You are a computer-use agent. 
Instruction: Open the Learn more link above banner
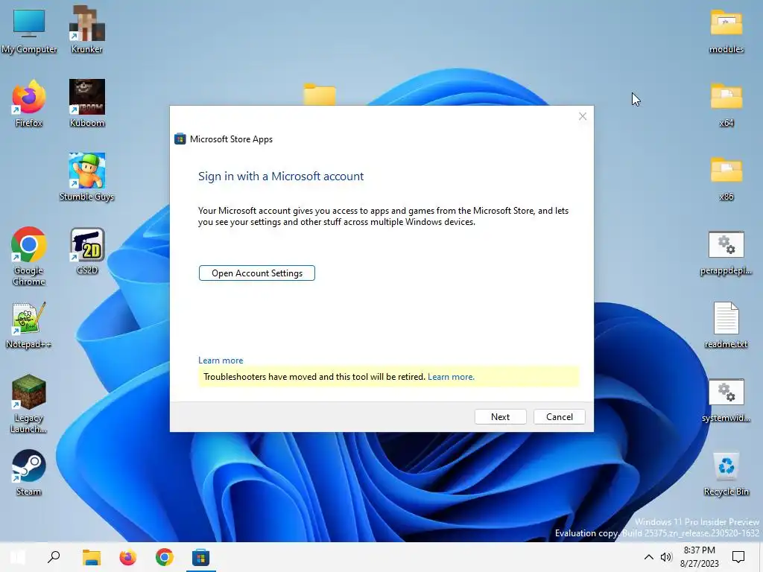(x=221, y=360)
